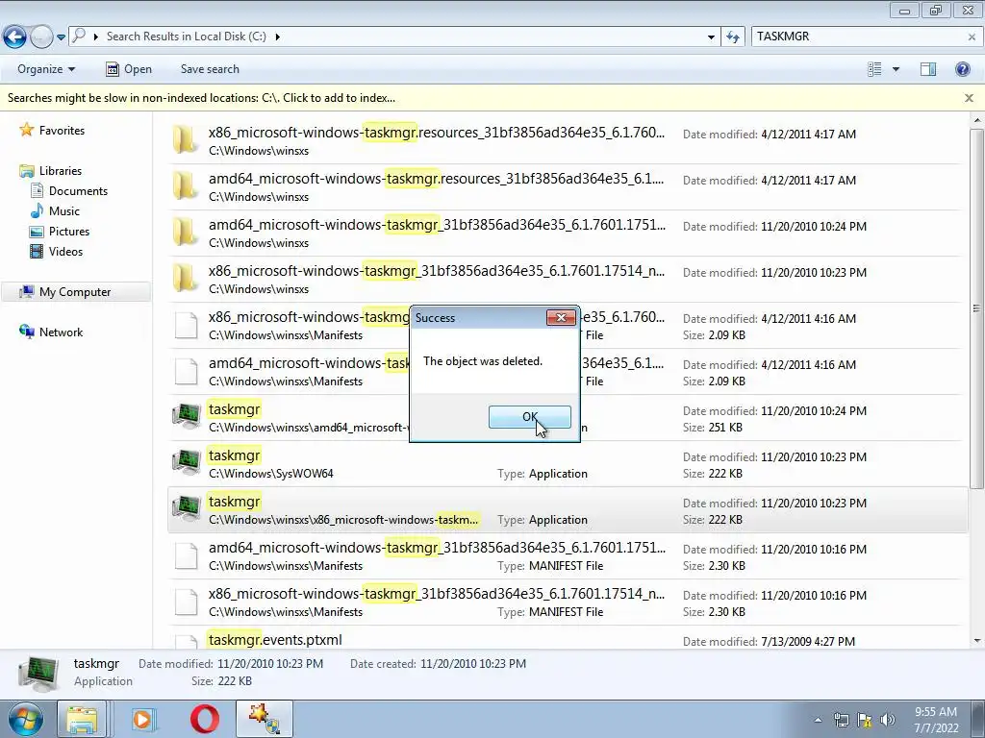Select x86 taskmgr folder modified 10:23 PM

(x=568, y=280)
